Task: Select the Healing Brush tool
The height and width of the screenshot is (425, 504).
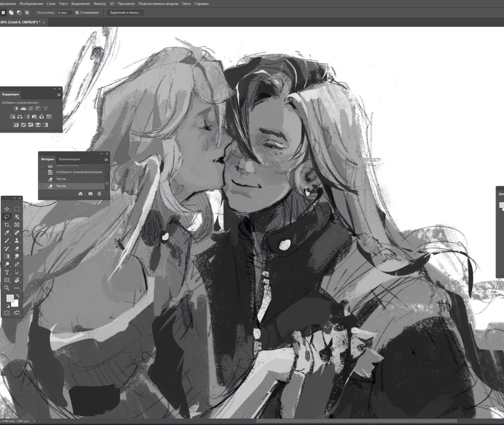Action: [x=17, y=232]
